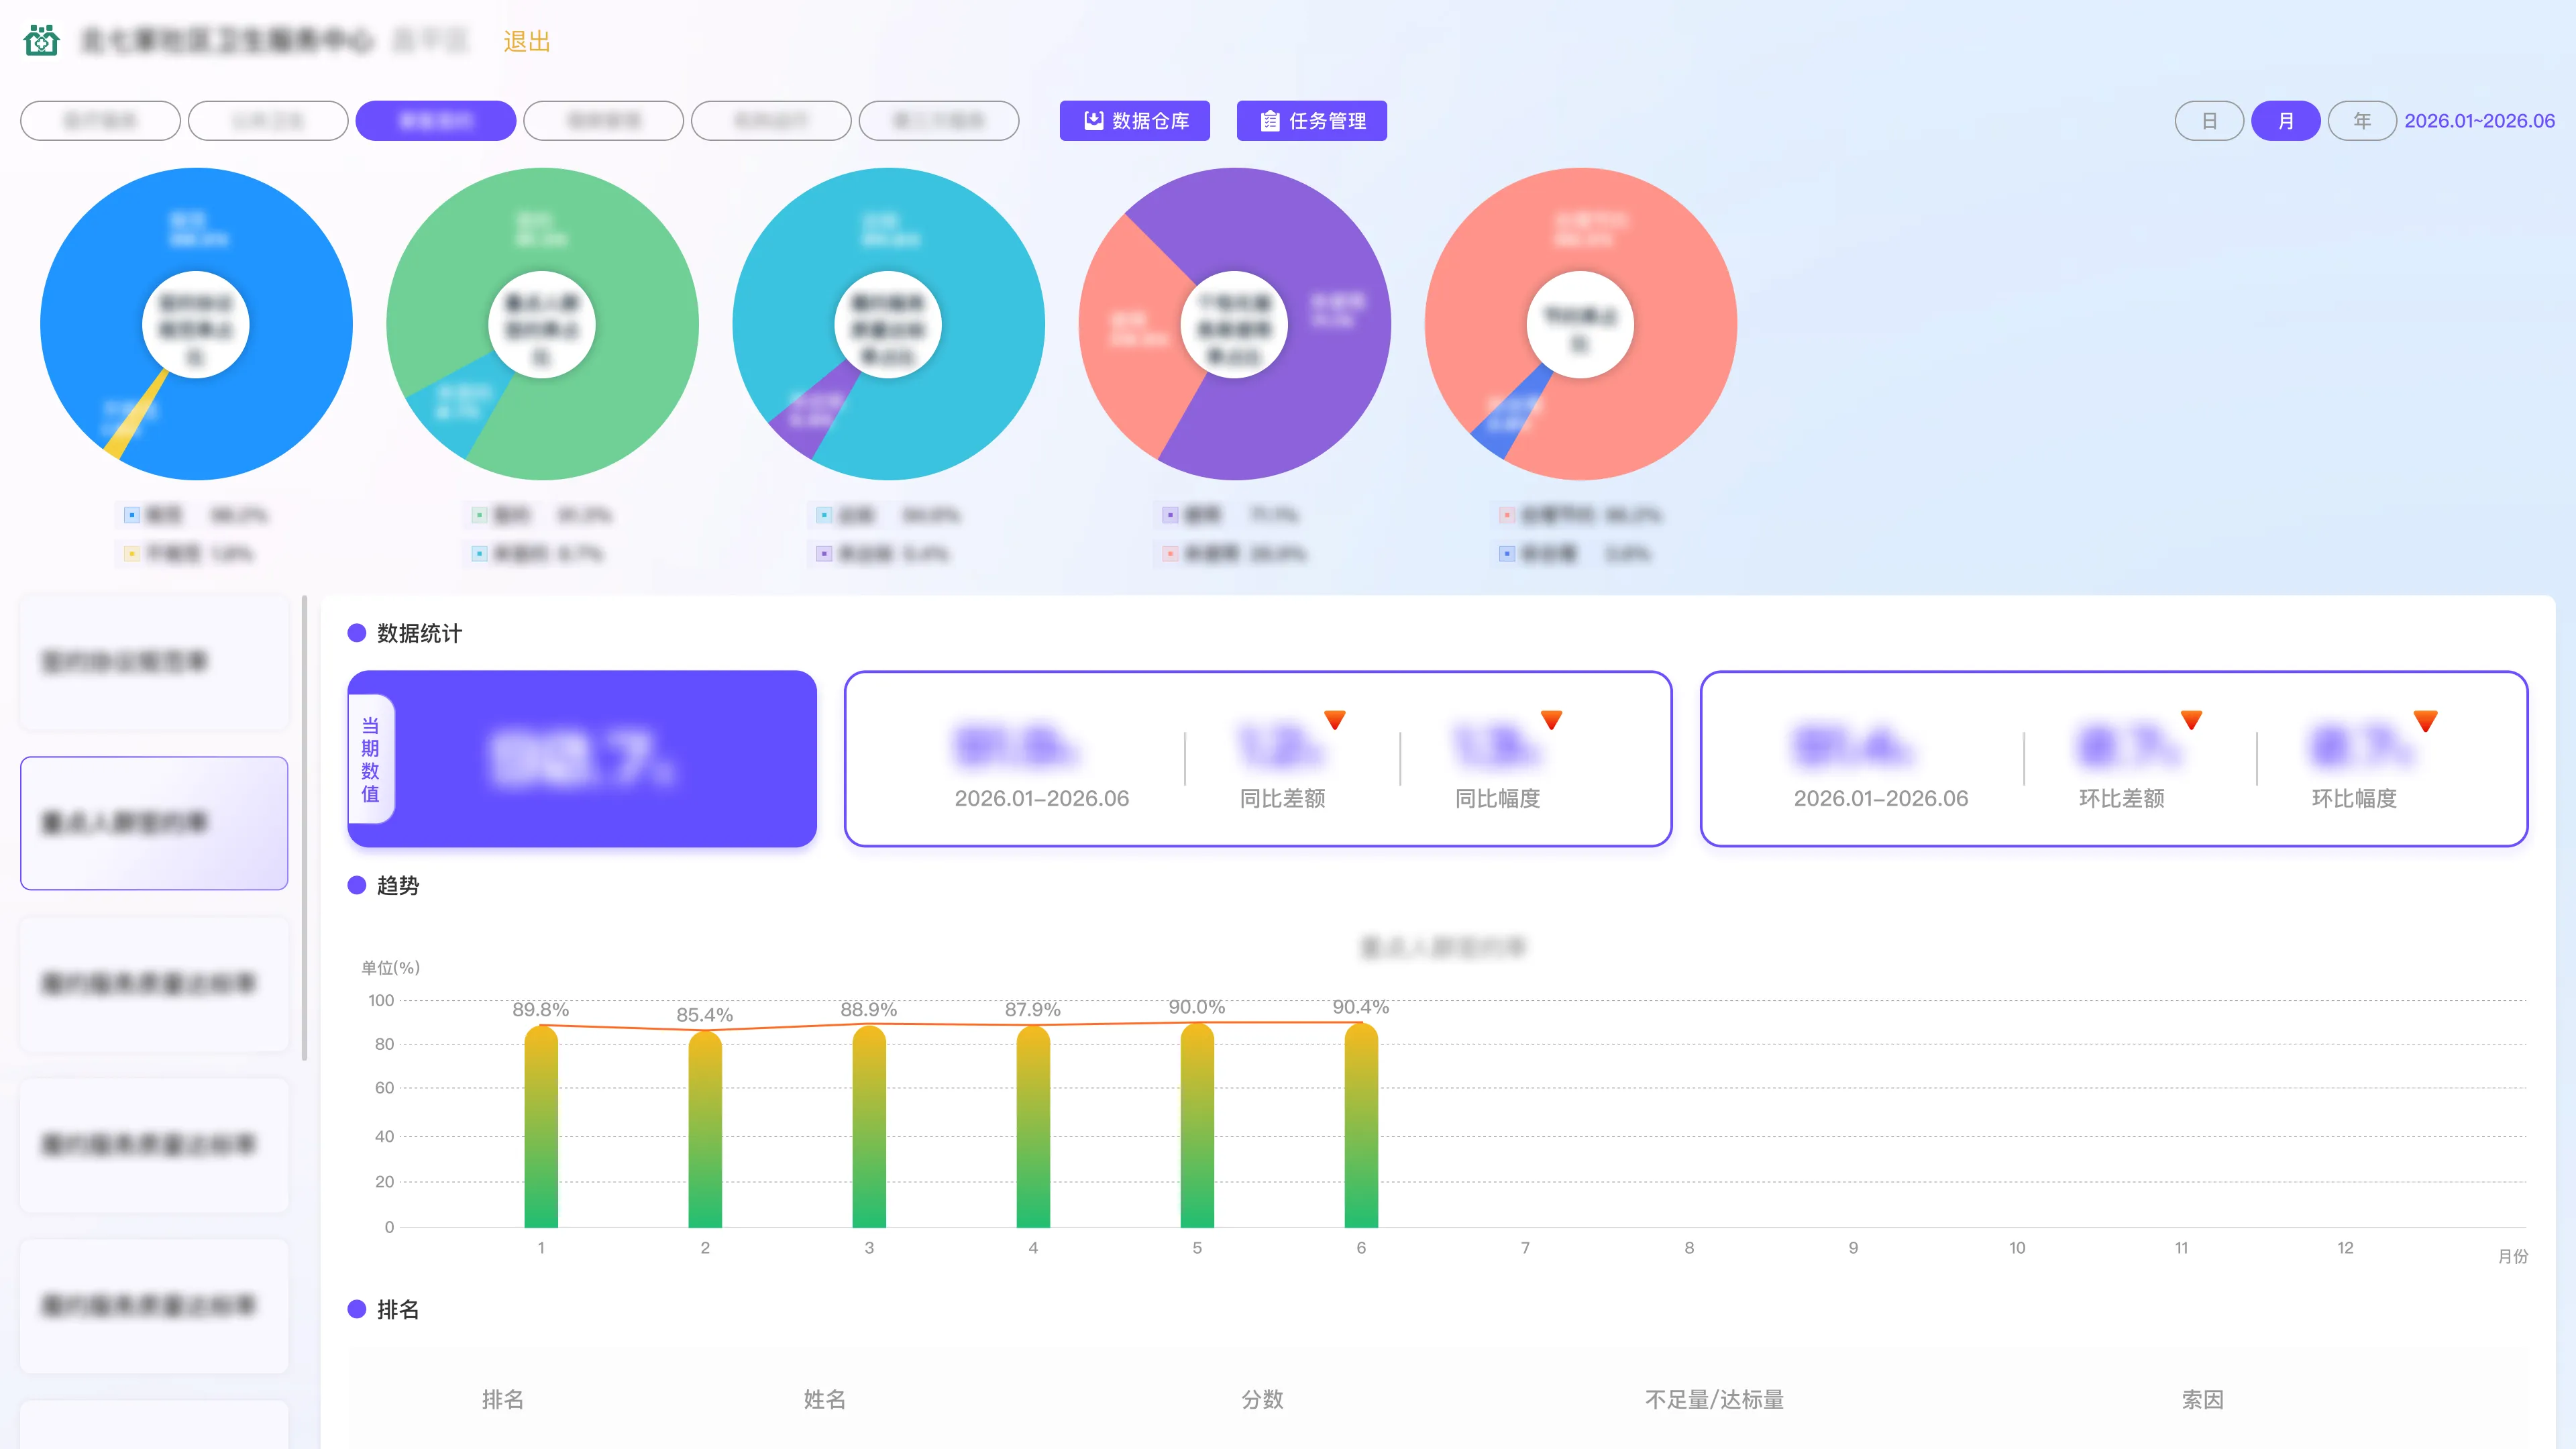Viewport: 2576px width, 1449px height.
Task: Click 退出 to log out
Action: (x=526, y=42)
